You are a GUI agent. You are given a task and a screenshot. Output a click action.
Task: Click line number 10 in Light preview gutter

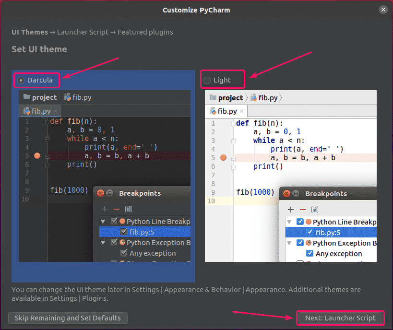tap(211, 201)
